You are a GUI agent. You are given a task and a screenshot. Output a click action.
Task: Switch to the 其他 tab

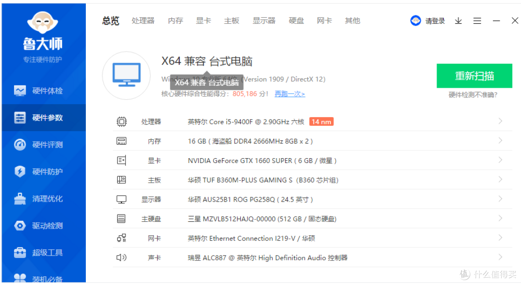tap(352, 21)
